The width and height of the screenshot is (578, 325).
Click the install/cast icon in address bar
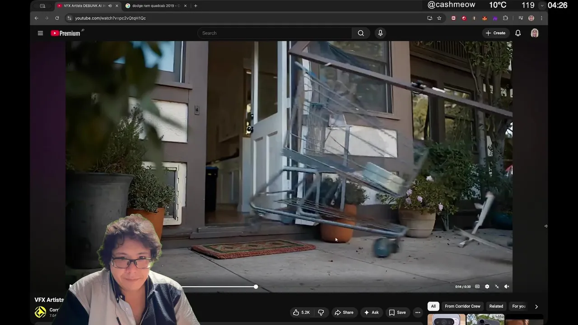[x=429, y=18]
